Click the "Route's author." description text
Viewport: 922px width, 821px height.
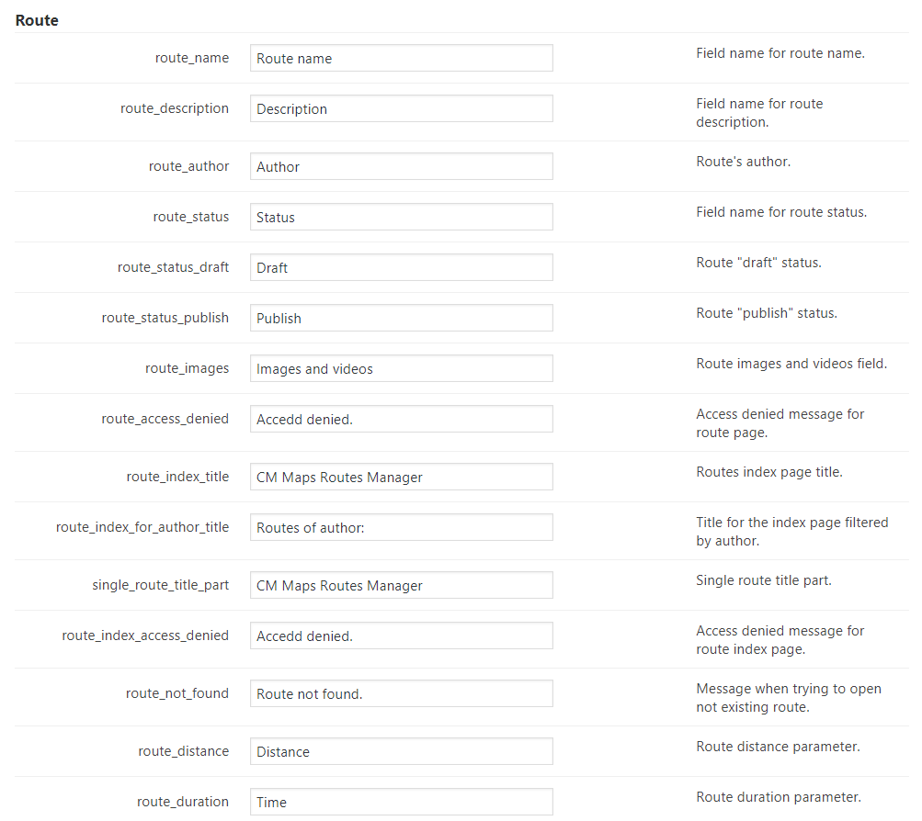[743, 162]
